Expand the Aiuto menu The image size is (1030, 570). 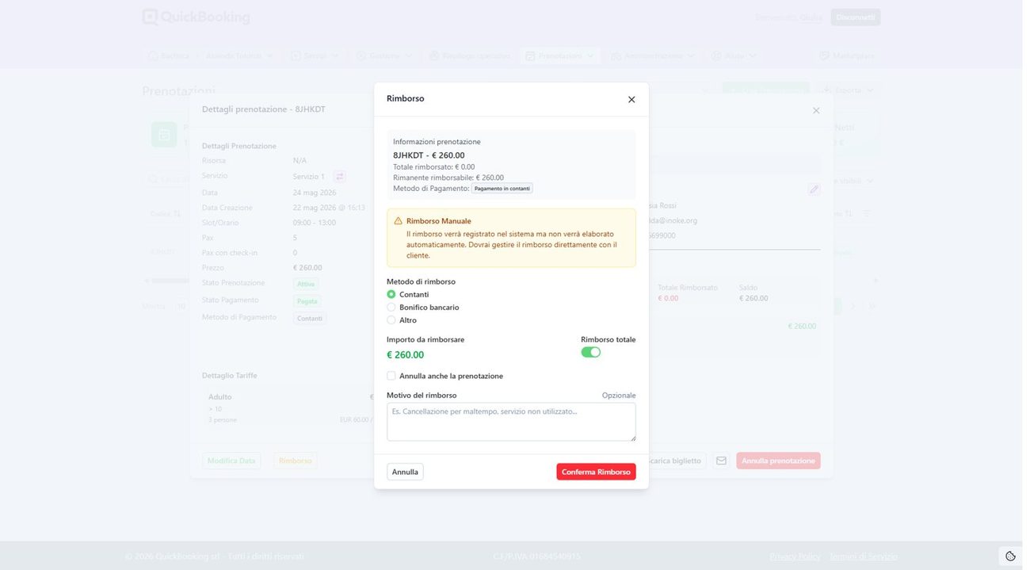coord(734,55)
